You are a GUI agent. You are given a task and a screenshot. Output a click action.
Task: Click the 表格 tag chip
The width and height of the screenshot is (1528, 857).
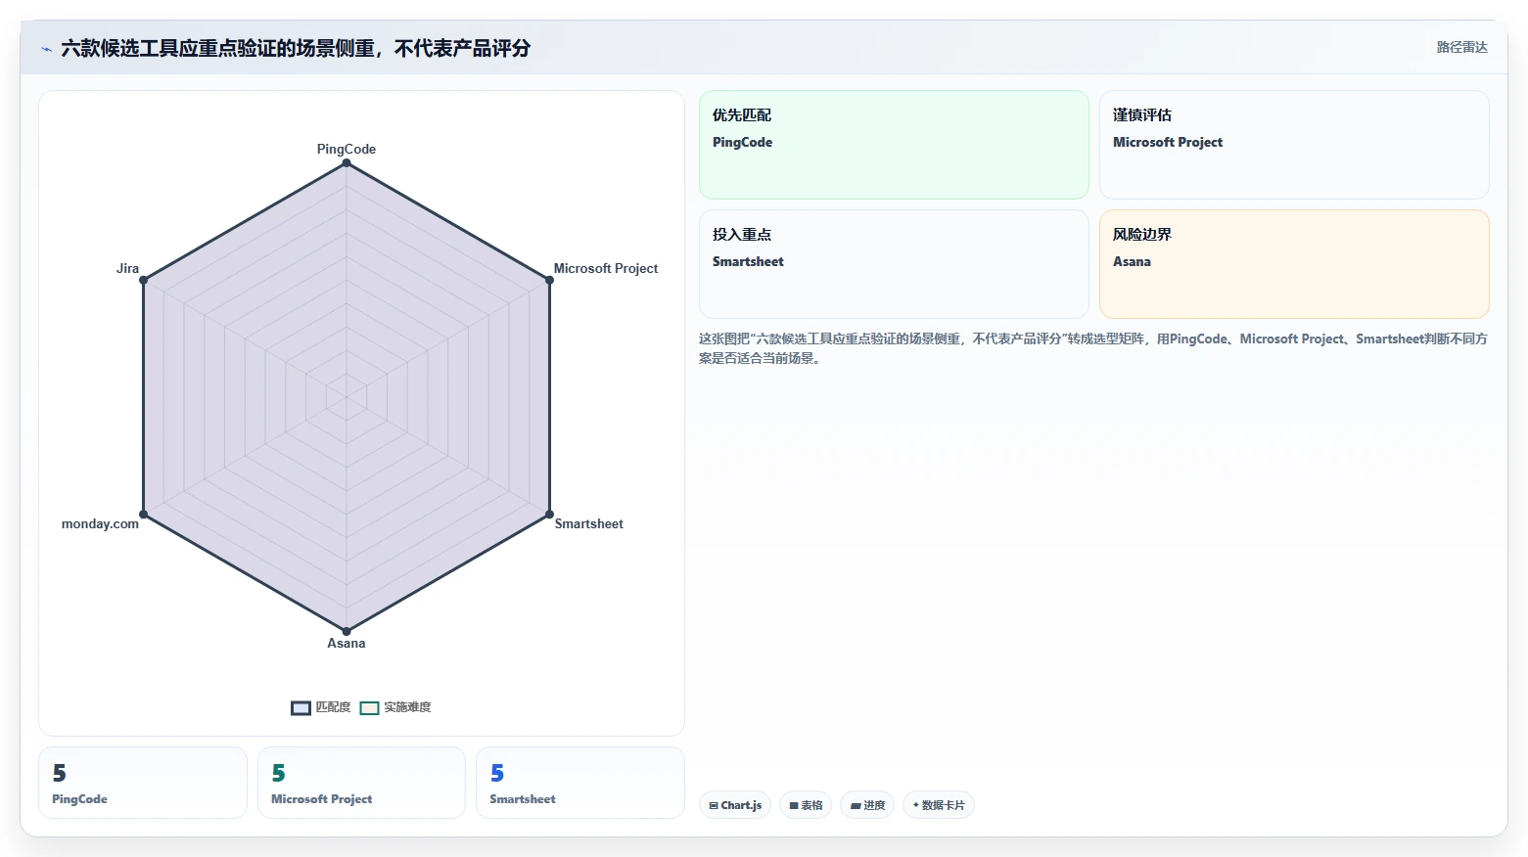[806, 805]
